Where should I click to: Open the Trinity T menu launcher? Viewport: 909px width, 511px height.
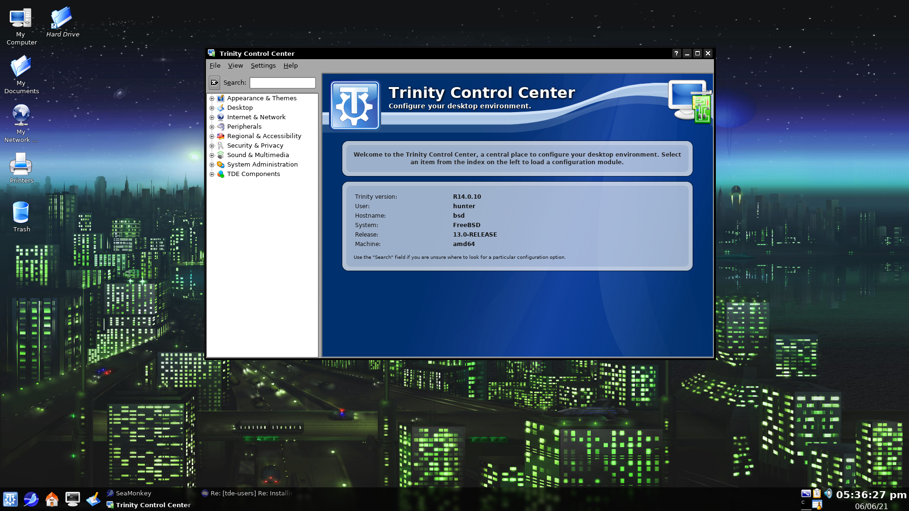click(x=10, y=499)
